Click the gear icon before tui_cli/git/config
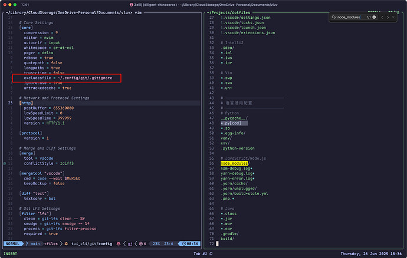This screenshot has height=258, width=407. (x=66, y=244)
